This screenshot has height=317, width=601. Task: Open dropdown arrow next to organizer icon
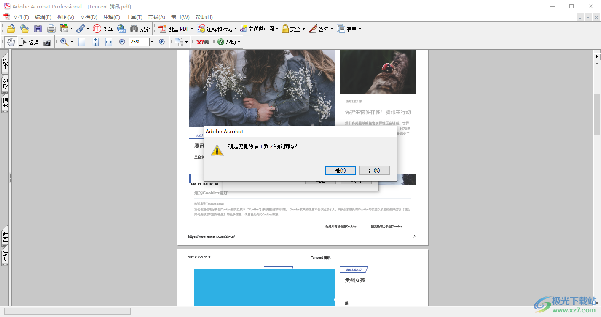[x=71, y=29]
